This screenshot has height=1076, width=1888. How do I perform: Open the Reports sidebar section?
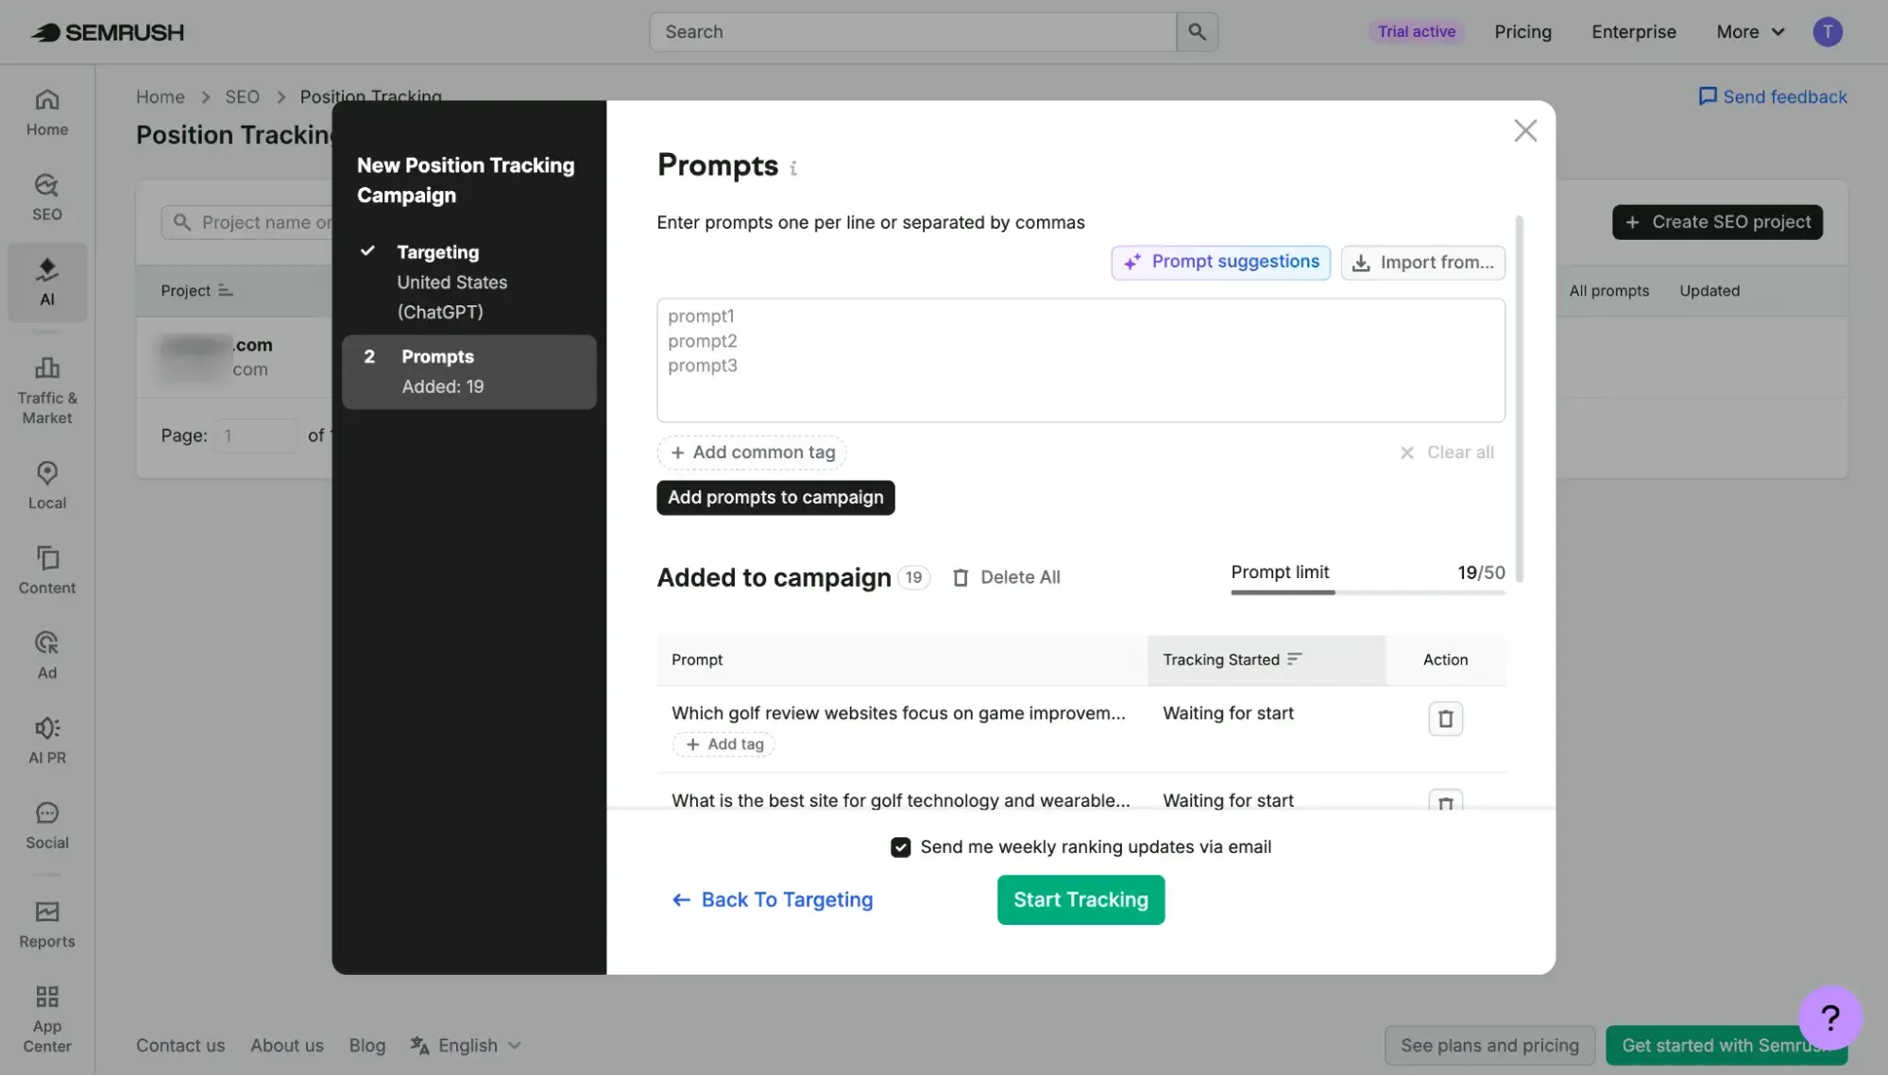tap(47, 925)
